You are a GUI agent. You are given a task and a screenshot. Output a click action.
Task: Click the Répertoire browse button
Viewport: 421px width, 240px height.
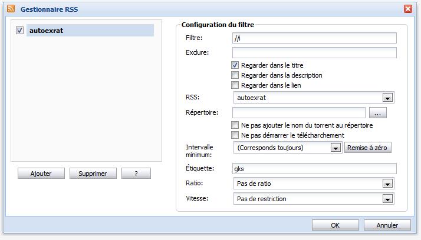(377, 112)
